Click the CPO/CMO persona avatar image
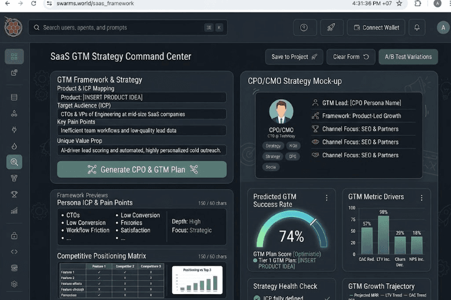The height and width of the screenshot is (300, 451). pos(281,112)
